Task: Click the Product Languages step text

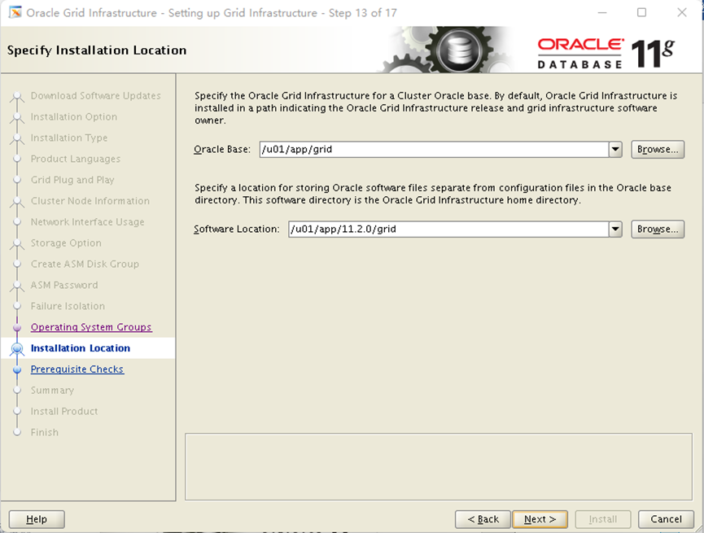Action: 76,159
